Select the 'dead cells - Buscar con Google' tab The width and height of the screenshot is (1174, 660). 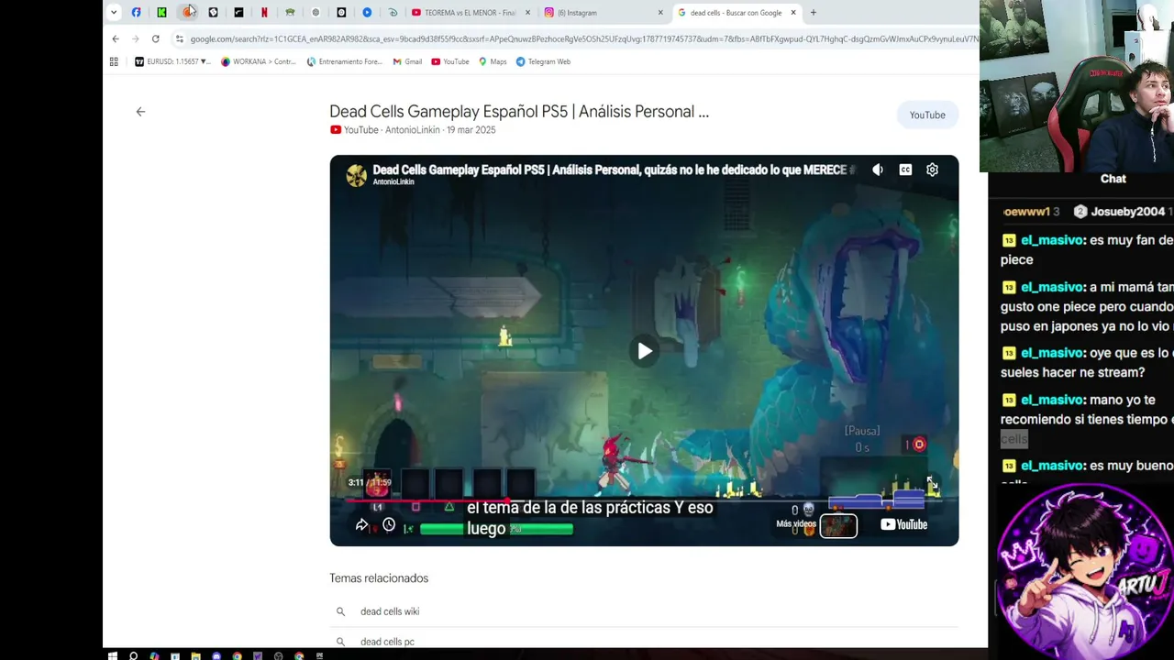736,13
